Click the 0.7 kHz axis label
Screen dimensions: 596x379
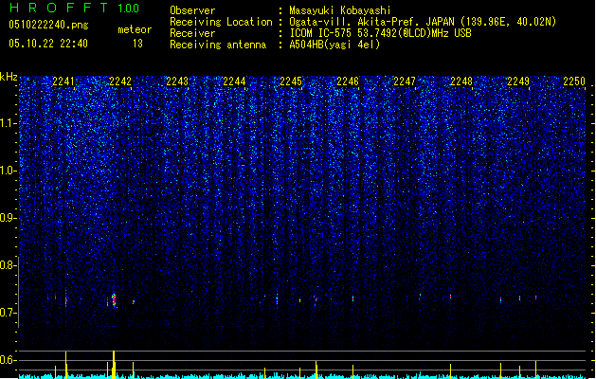[x=7, y=313]
